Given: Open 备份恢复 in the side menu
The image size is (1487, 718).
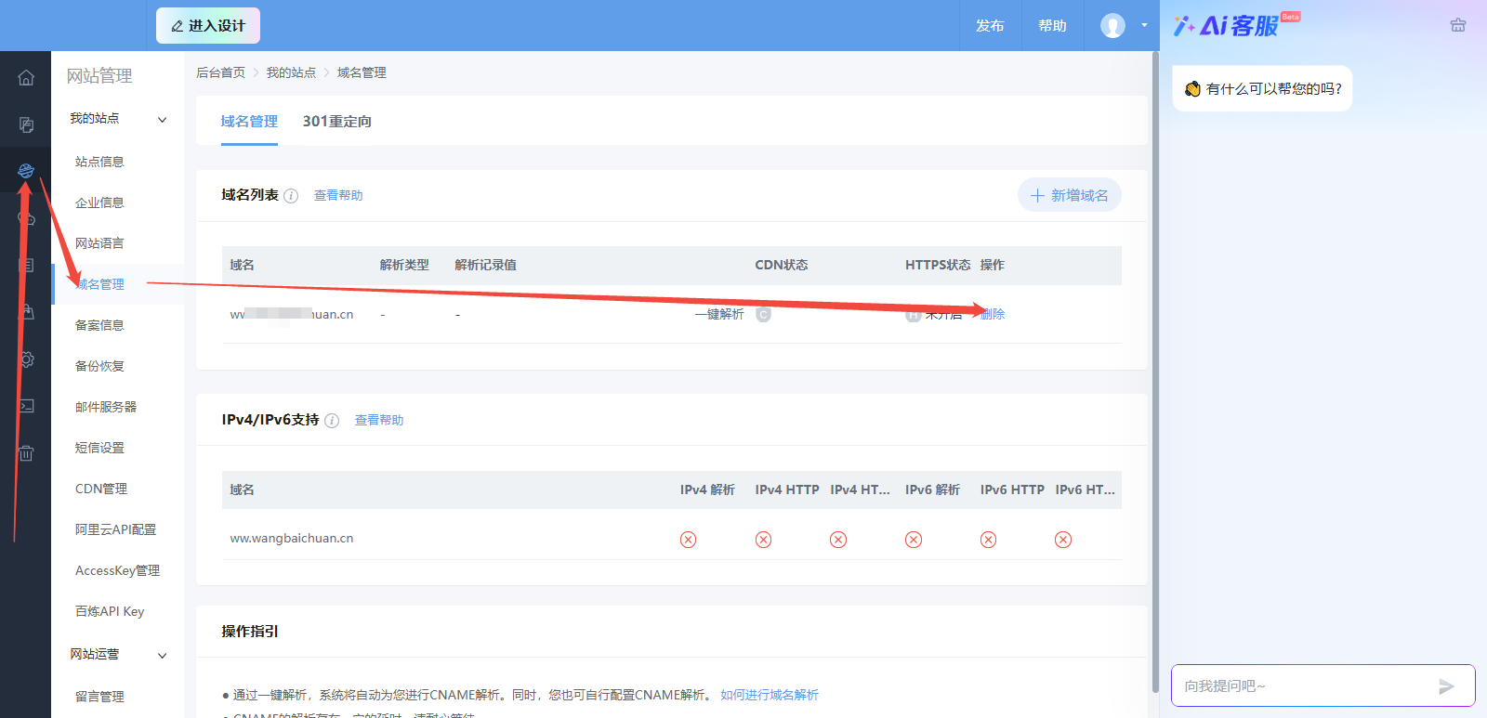Looking at the screenshot, I should (x=99, y=366).
